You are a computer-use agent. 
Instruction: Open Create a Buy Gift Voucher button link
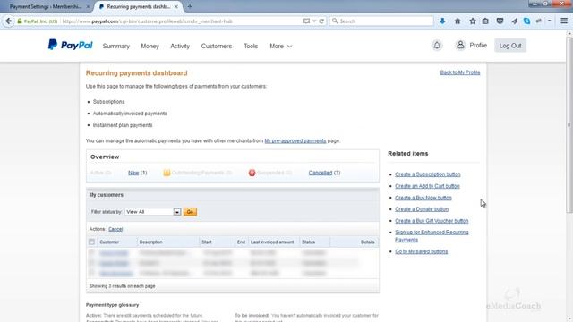[432, 221]
